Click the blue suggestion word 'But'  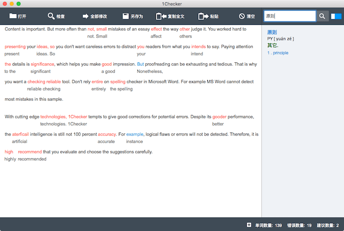click(x=140, y=64)
